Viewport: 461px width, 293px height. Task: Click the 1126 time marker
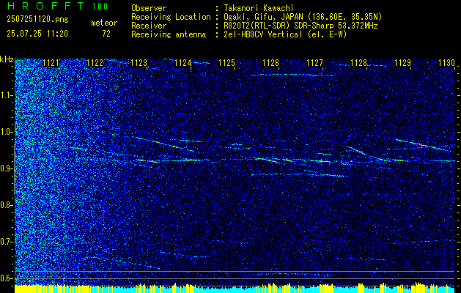point(270,63)
